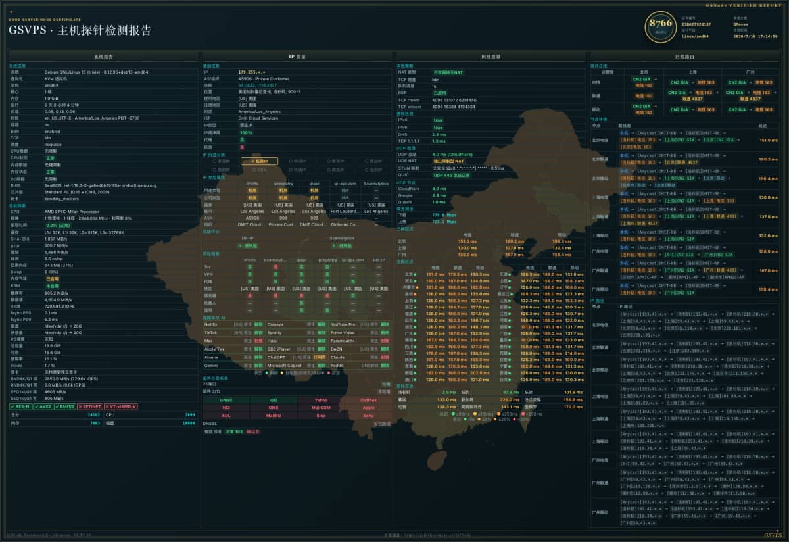This screenshot has height=542, width=789.
Task: Click the Dmit Cloud Services ISP value
Action: pyautogui.click(x=258, y=118)
